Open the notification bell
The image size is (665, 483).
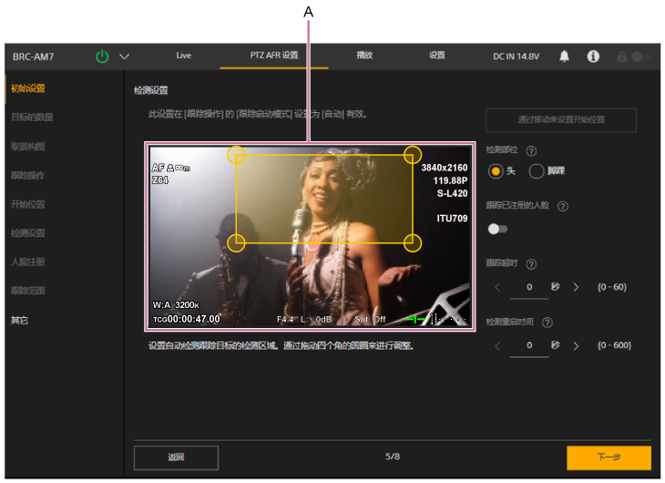[564, 57]
